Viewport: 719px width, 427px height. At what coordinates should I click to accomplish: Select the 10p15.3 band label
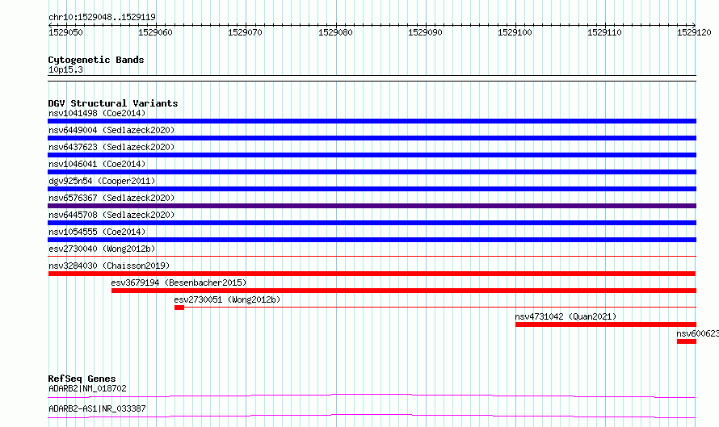(x=65, y=69)
